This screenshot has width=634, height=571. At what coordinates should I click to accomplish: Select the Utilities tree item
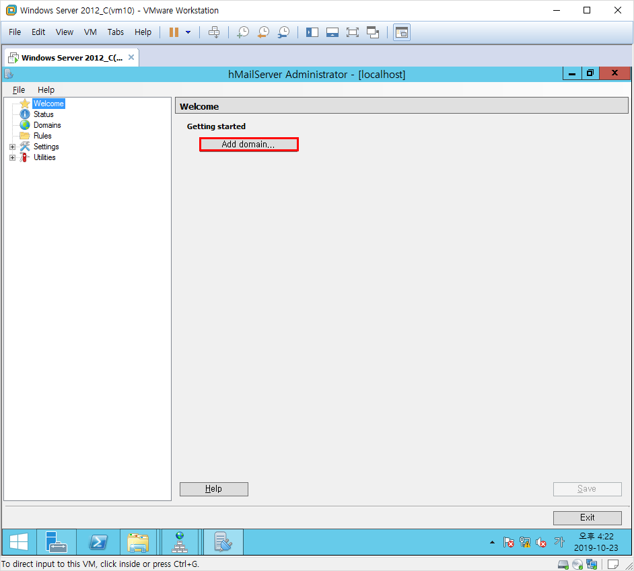[x=44, y=157]
